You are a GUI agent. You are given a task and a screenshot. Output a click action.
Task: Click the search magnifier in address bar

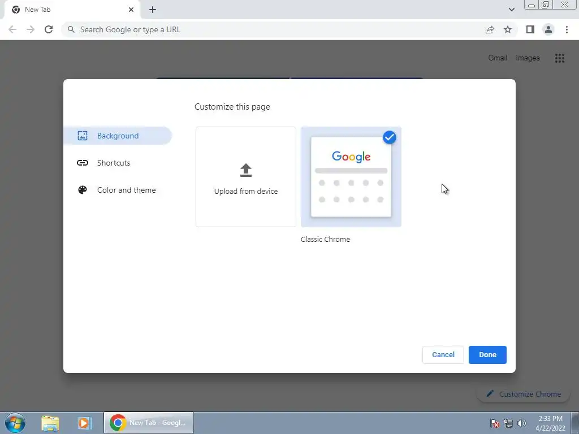click(71, 29)
